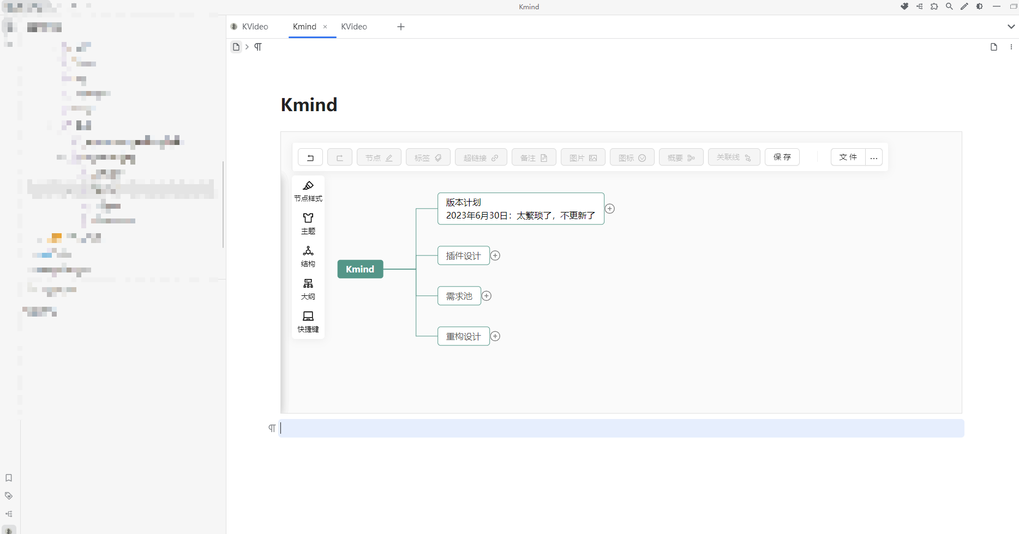Image resolution: width=1019 pixels, height=534 pixels.
Task: Select the Kmind tab
Action: (304, 27)
